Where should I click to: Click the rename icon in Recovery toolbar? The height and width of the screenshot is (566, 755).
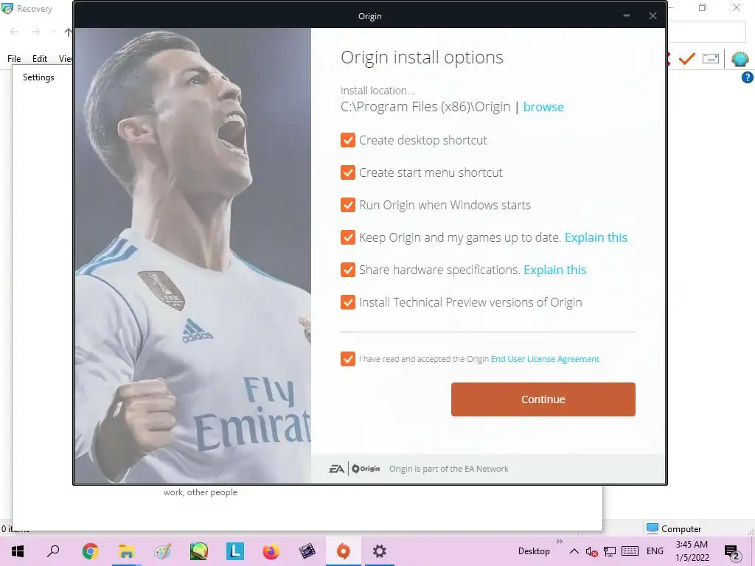711,59
